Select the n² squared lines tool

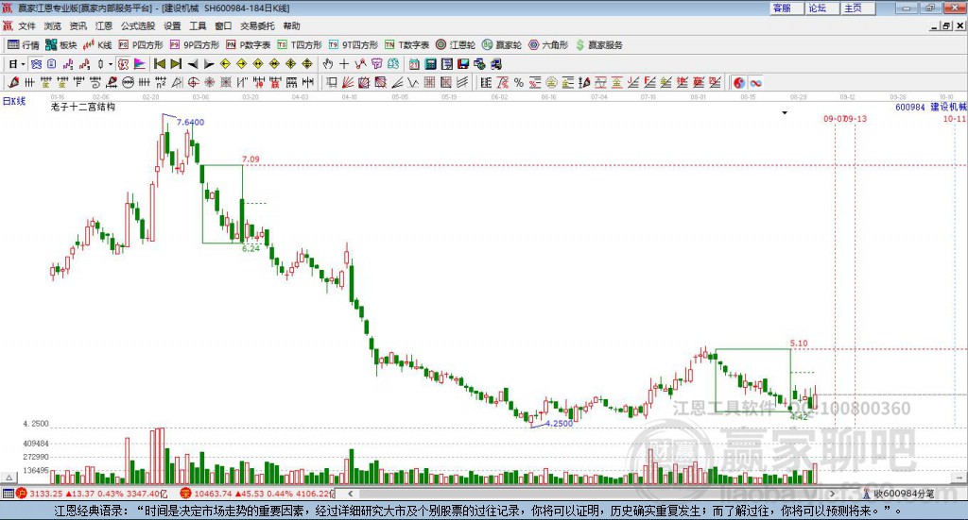tap(161, 82)
